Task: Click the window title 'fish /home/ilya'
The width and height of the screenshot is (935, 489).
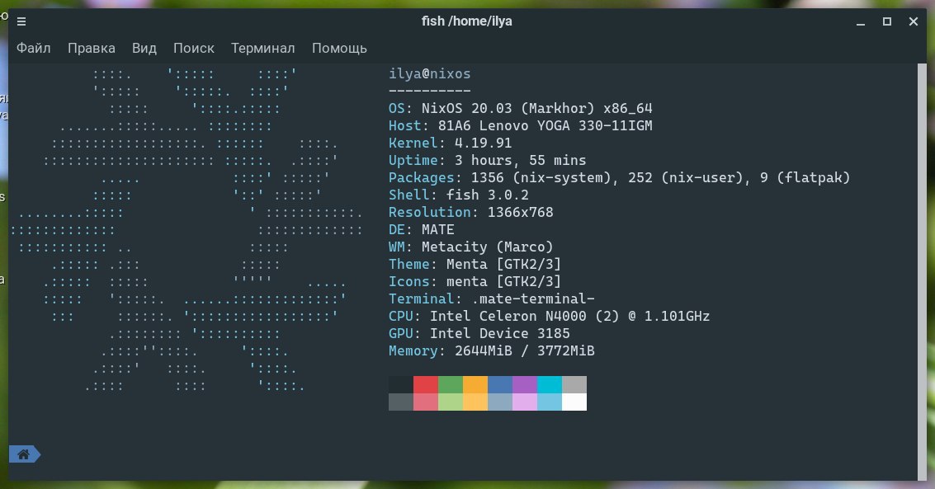Action: pyautogui.click(x=467, y=21)
